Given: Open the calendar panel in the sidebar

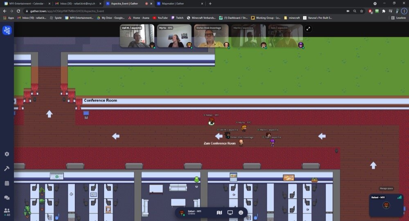Looking at the screenshot, I should coord(7,183).
